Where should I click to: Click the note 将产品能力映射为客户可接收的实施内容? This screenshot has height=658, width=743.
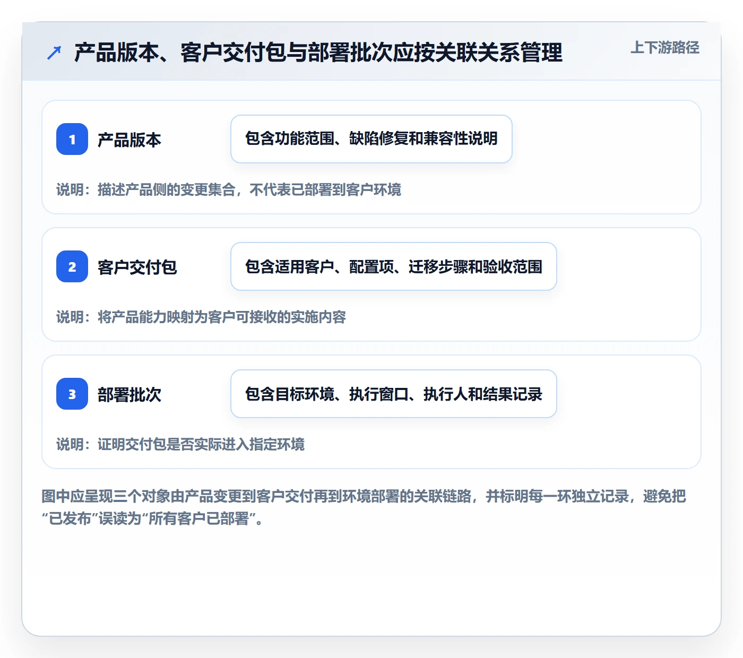[201, 317]
